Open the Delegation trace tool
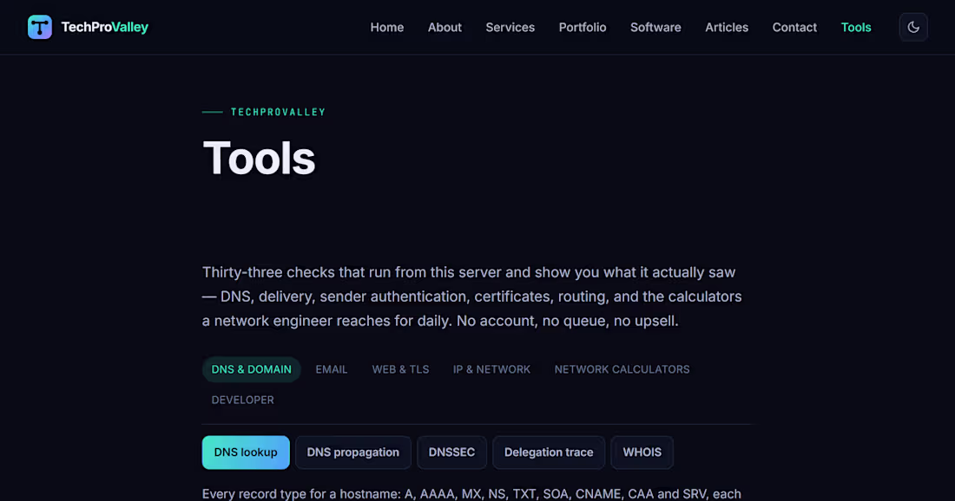Viewport: 955px width, 501px height. coord(548,452)
